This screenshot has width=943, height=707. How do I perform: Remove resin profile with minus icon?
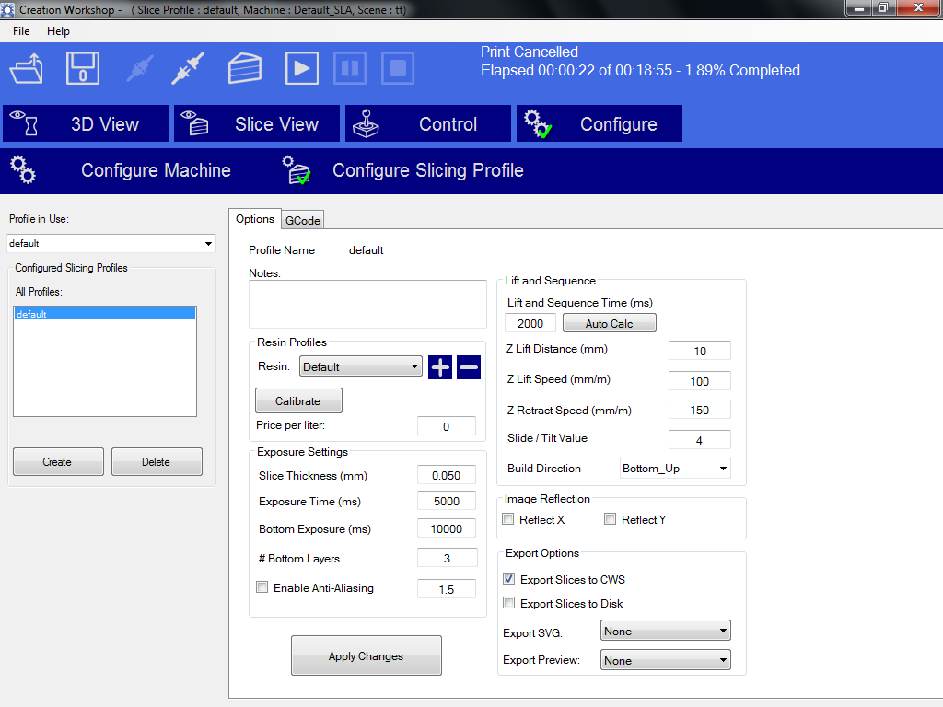point(469,366)
